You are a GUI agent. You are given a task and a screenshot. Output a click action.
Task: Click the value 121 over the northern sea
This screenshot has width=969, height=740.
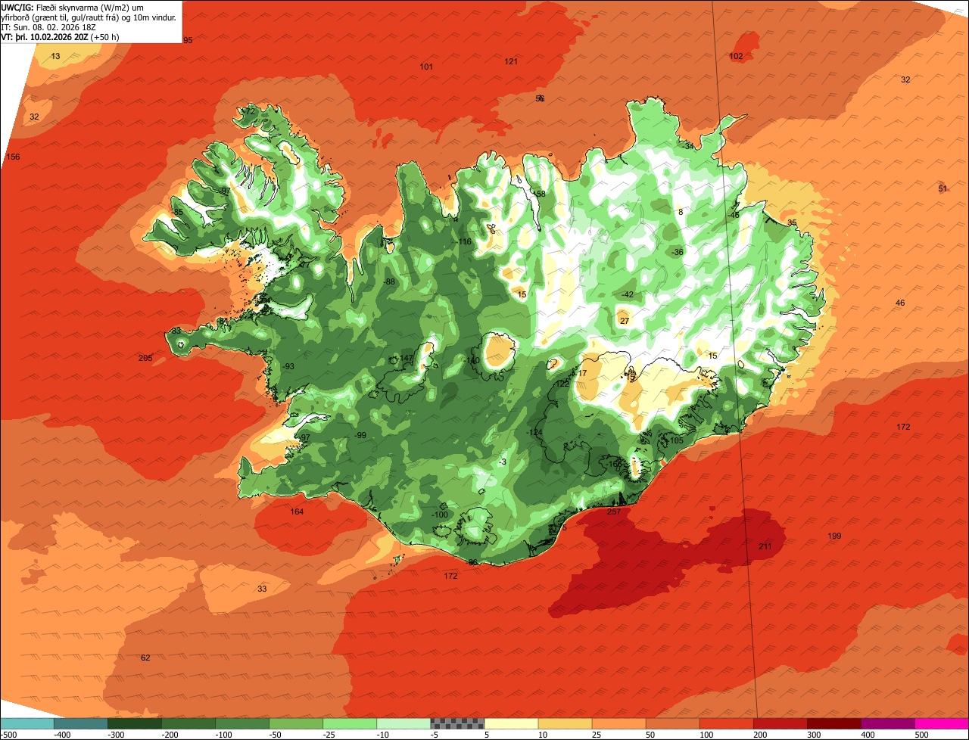click(511, 62)
